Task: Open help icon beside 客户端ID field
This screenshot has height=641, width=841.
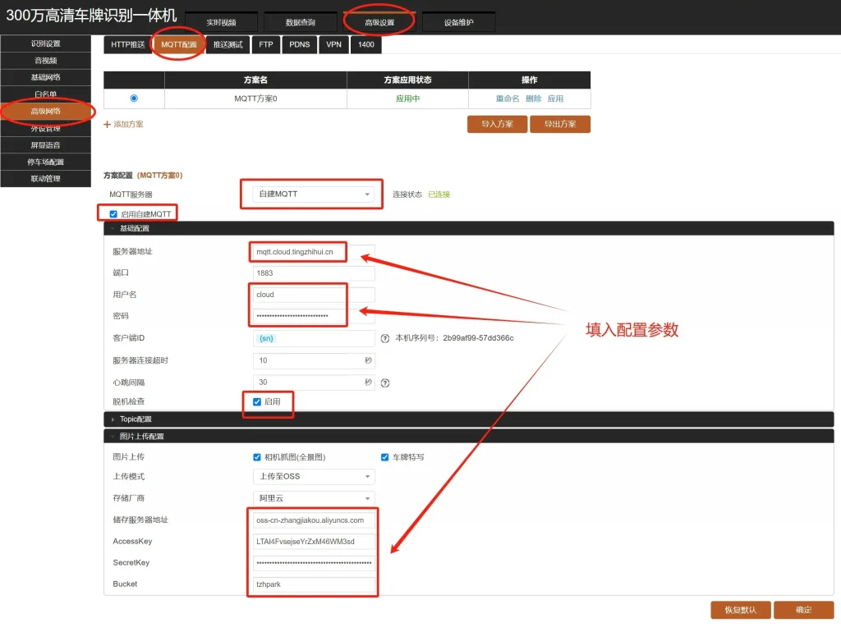Action: tap(384, 338)
